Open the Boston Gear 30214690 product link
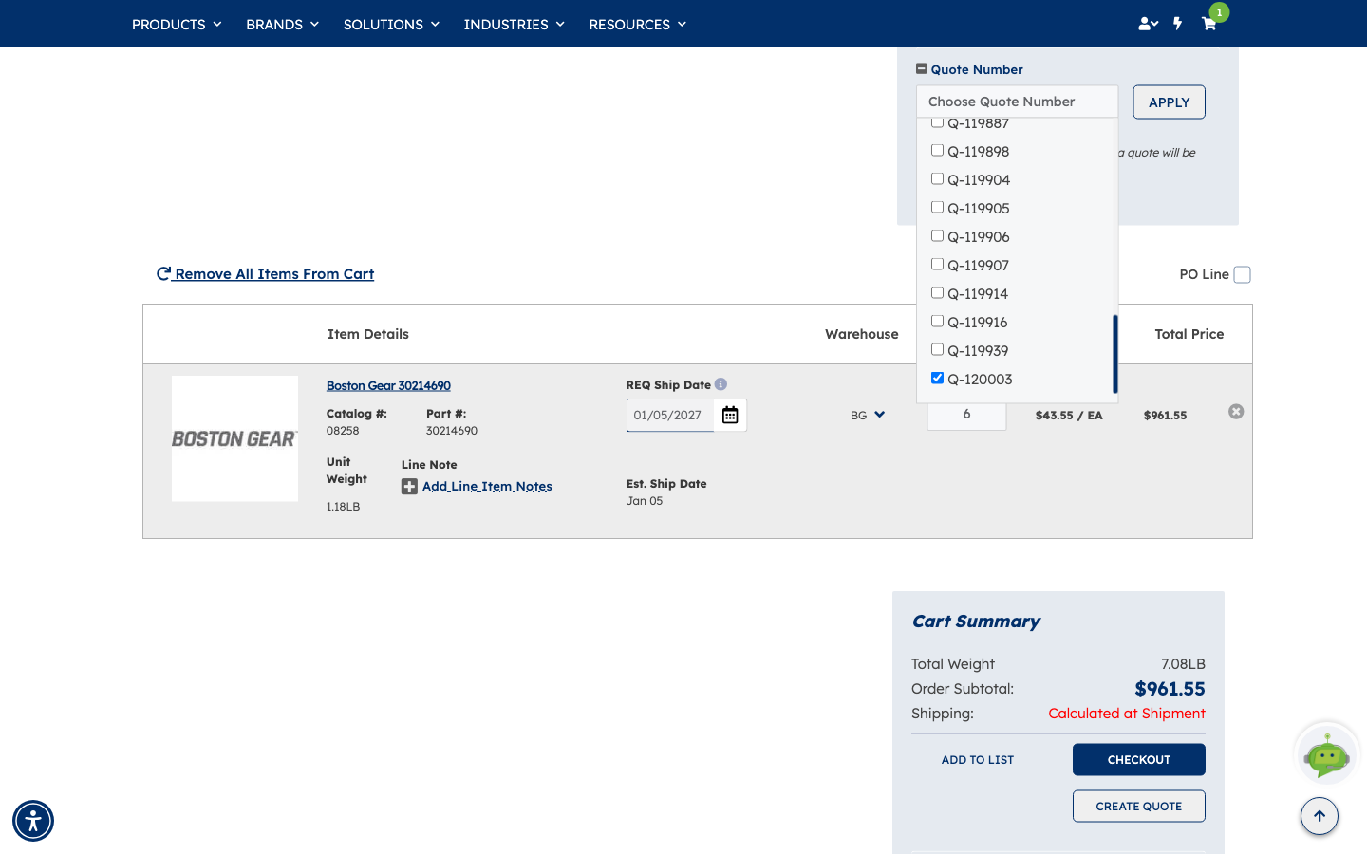The image size is (1367, 854). pyautogui.click(x=388, y=385)
